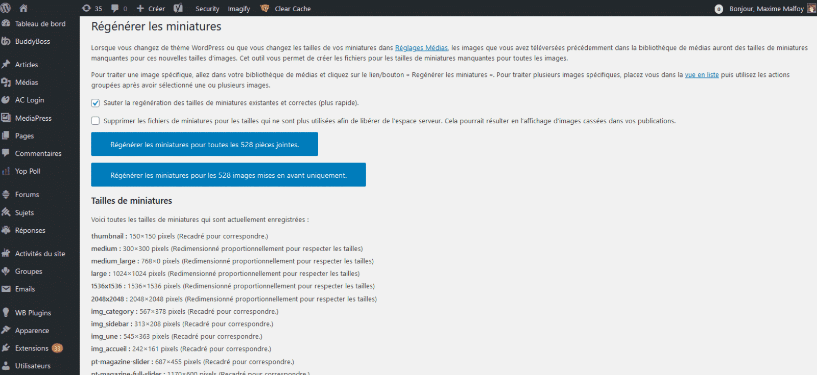
Task: Open the Imagify toolbar menu
Action: tap(238, 9)
